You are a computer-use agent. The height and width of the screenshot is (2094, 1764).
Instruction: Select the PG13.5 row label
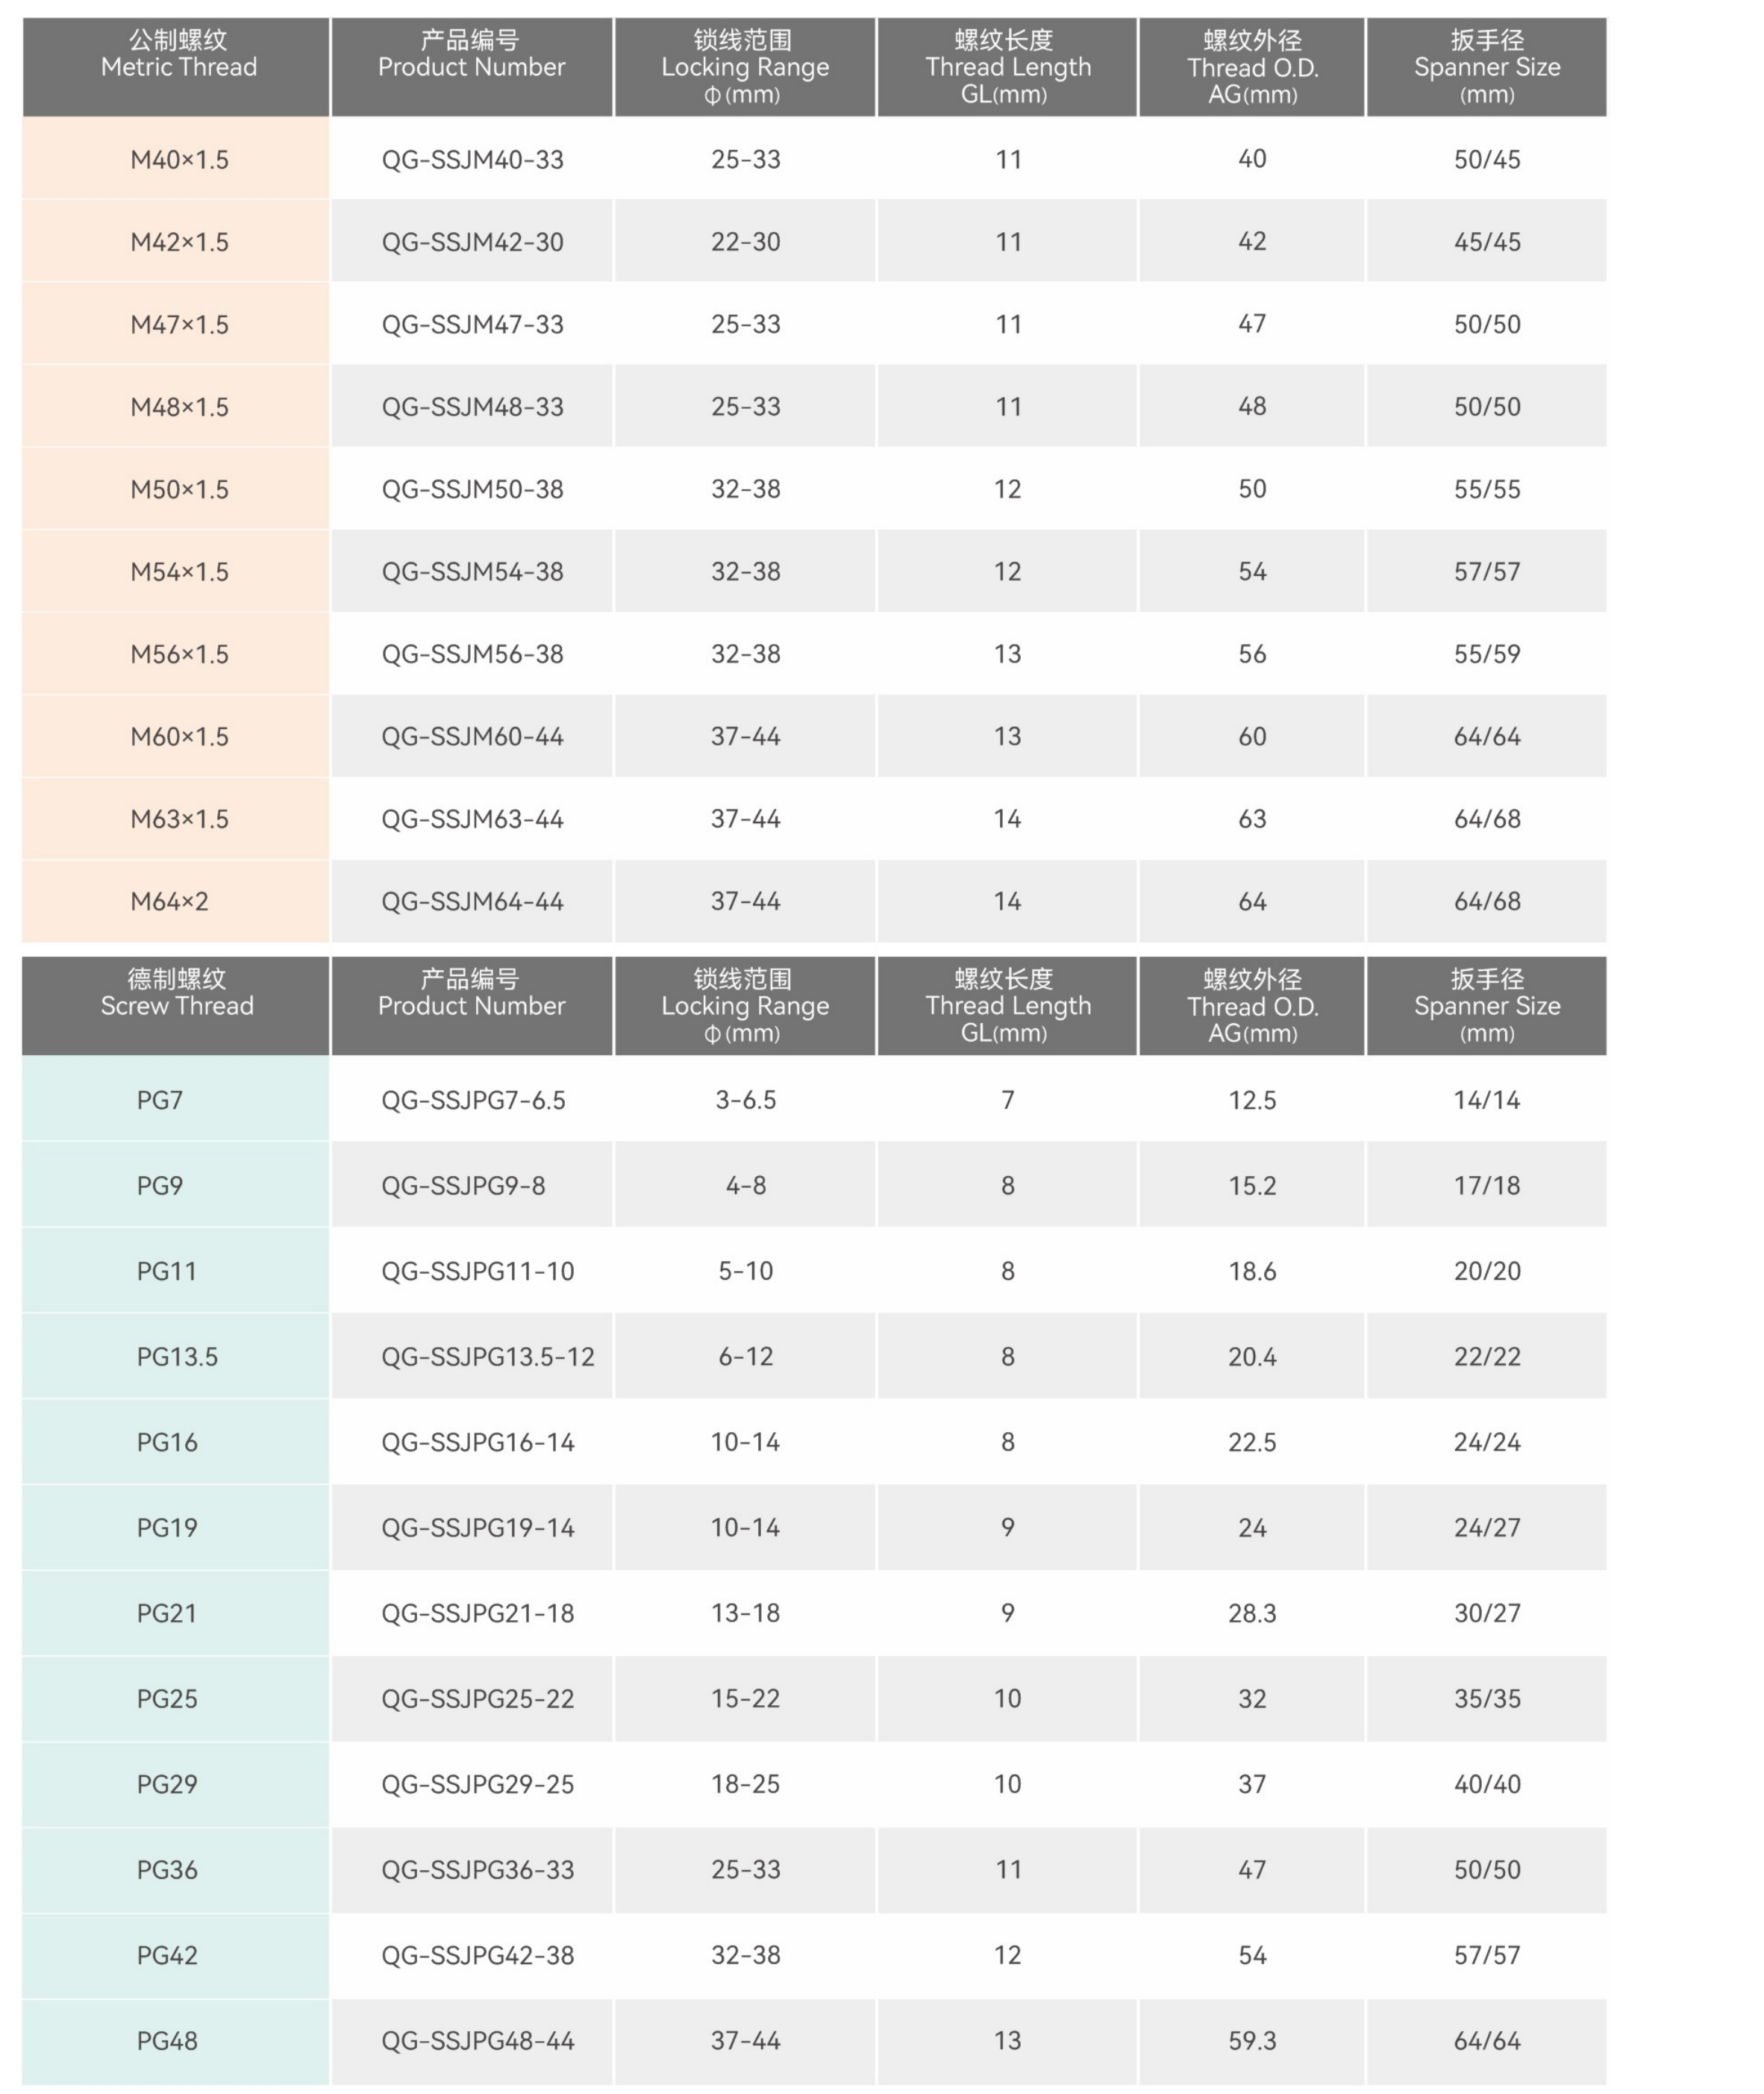point(177,1357)
